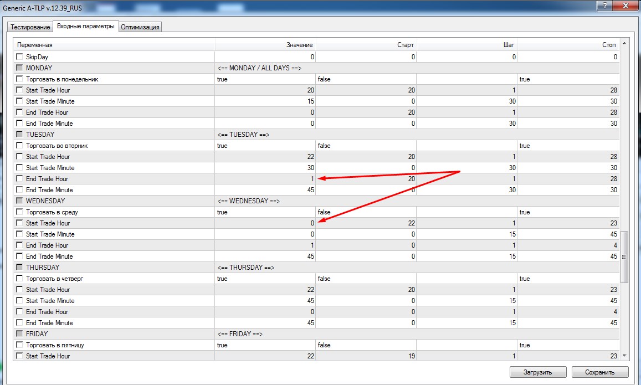Viewport: 641px width, 385px height.
Task: Click Thursday End Trade Minute Шаг cell 15
Action: pyautogui.click(x=467, y=323)
